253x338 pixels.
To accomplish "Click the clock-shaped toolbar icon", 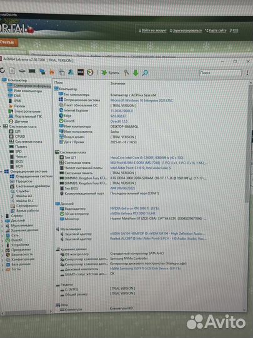I will pyautogui.click(x=90, y=72).
